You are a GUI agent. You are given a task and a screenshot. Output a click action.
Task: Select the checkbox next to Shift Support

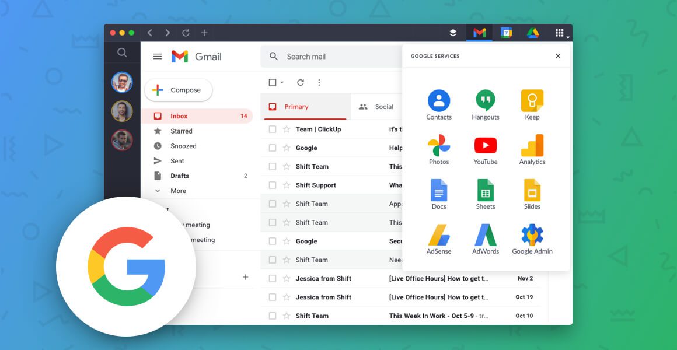point(272,185)
